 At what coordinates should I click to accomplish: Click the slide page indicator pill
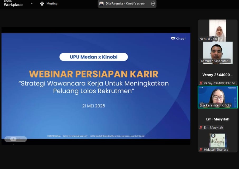pos(16,139)
